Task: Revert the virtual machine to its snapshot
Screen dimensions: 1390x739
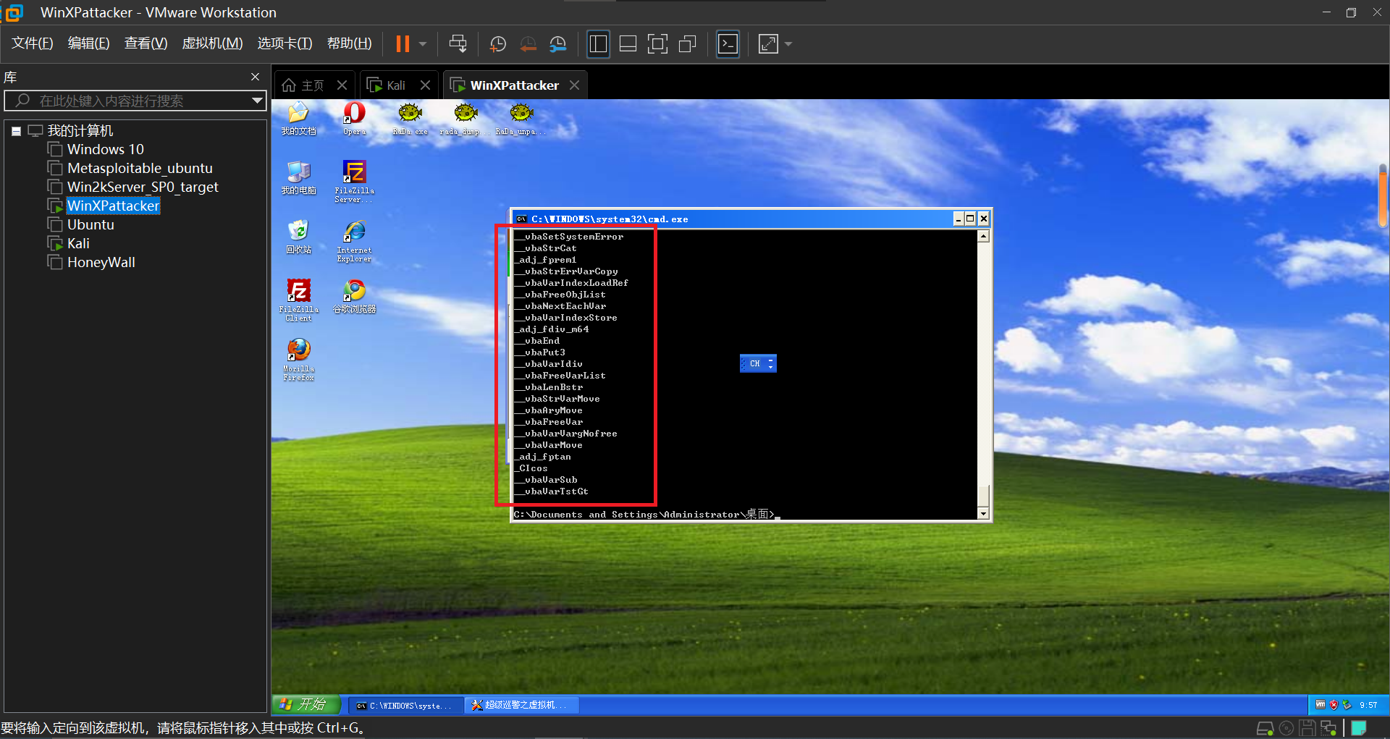Action: (528, 44)
